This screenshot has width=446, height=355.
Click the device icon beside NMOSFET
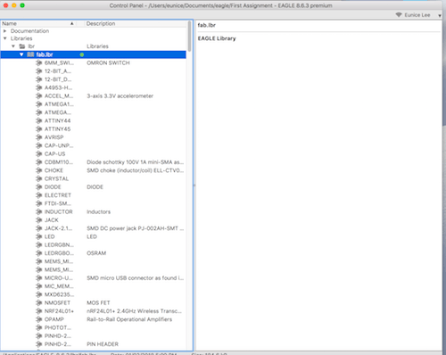point(38,302)
